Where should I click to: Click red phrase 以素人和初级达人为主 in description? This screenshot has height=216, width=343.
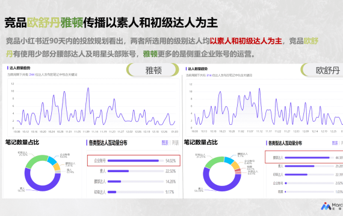point(246,41)
